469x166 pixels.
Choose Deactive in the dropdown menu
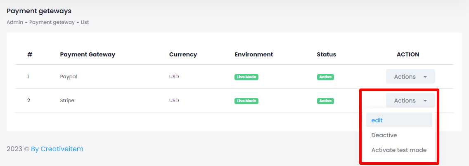[x=399, y=135]
